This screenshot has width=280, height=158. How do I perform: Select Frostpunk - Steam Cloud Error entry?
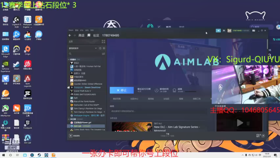pyautogui.click(x=87, y=87)
